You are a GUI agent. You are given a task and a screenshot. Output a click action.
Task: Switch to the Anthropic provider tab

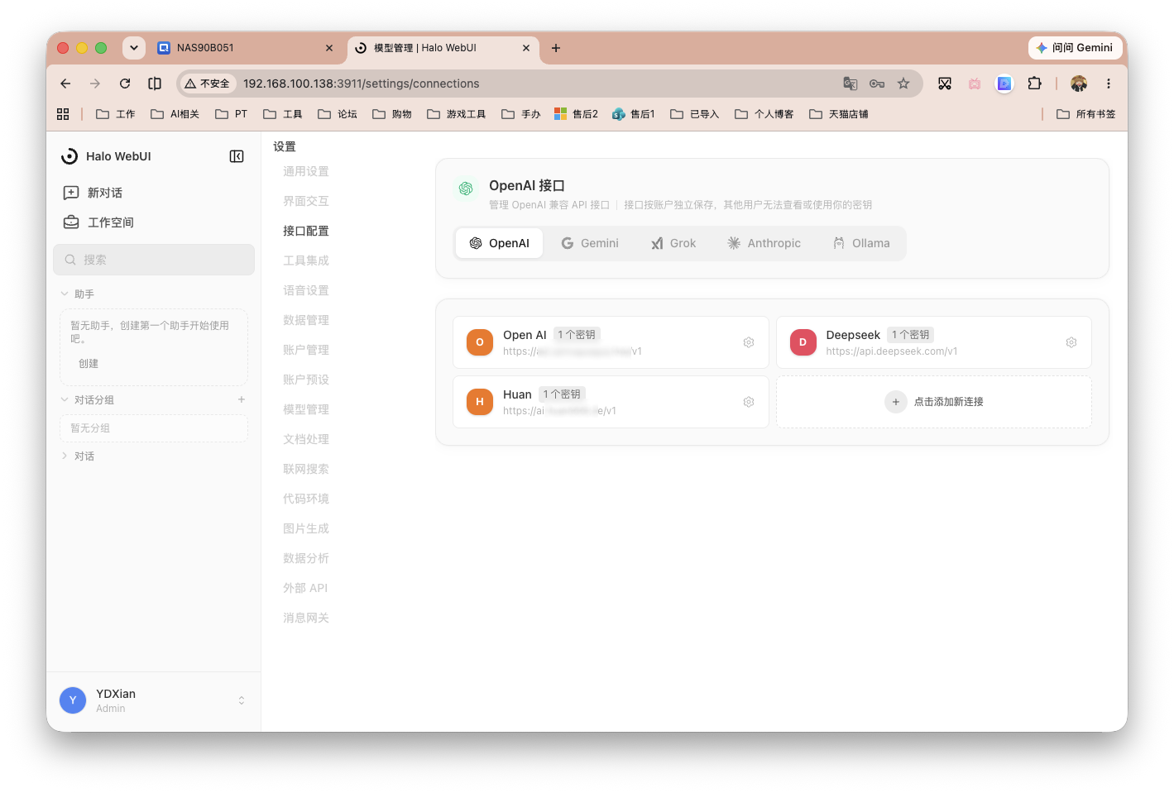(764, 243)
